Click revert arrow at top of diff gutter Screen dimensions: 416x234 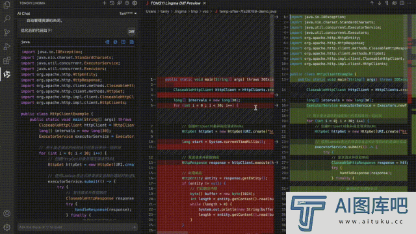(276, 17)
